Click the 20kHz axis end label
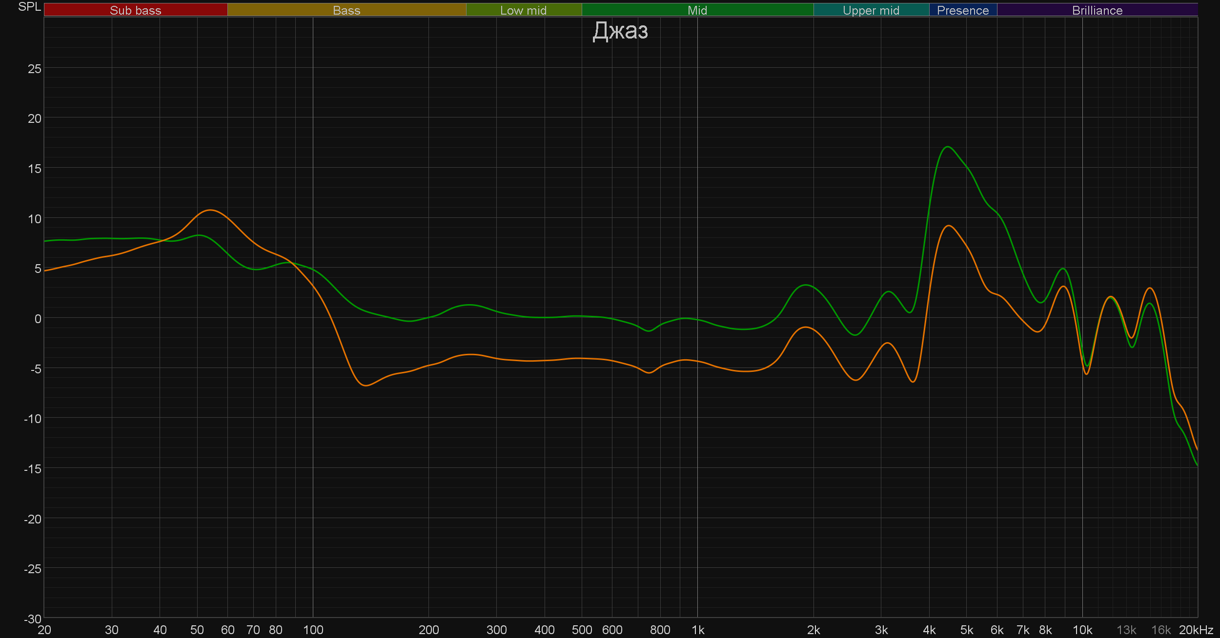This screenshot has height=638, width=1220. (x=1196, y=630)
